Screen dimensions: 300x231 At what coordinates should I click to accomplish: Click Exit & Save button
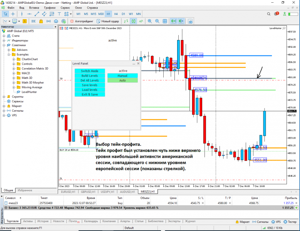coord(90,94)
